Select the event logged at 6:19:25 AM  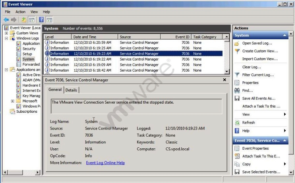[x=133, y=48]
